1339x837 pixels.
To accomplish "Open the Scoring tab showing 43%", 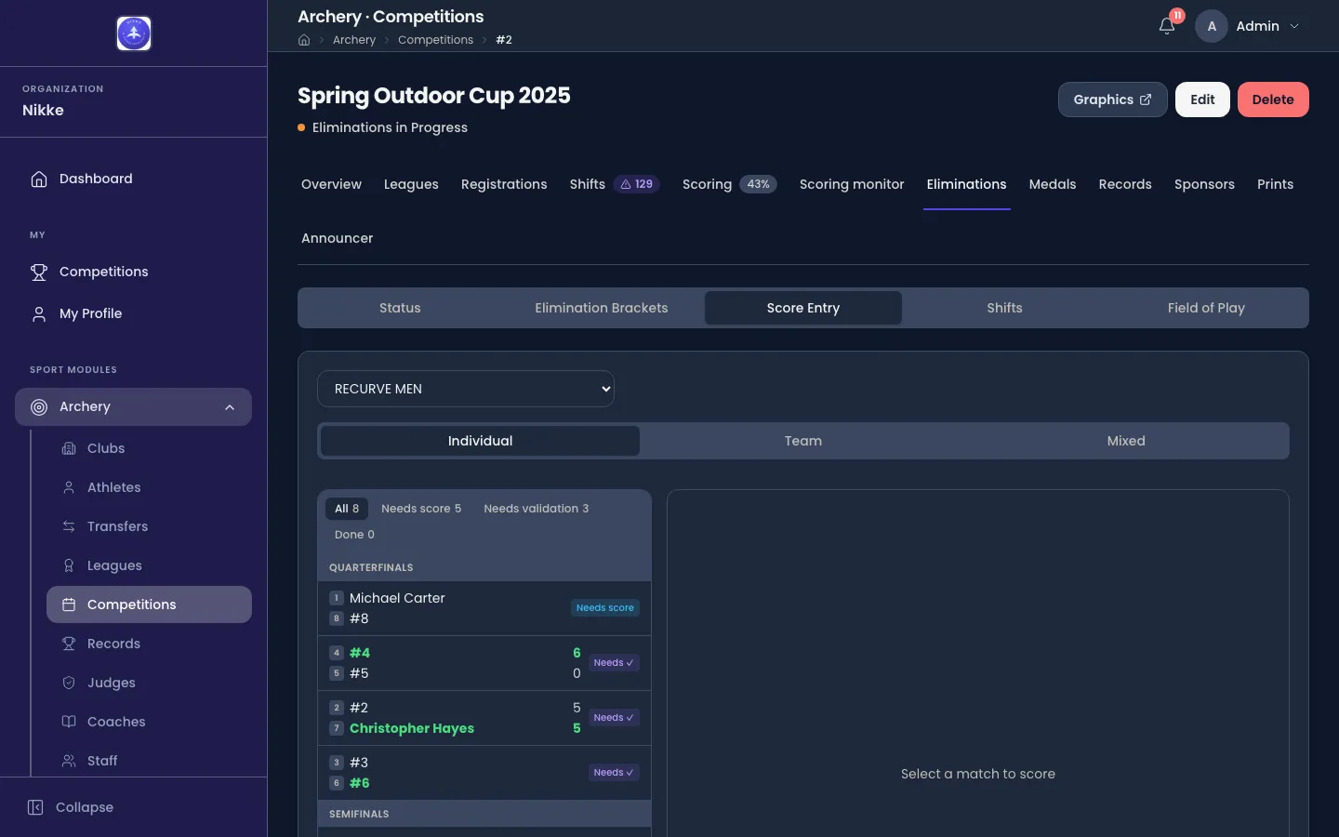I will (730, 184).
